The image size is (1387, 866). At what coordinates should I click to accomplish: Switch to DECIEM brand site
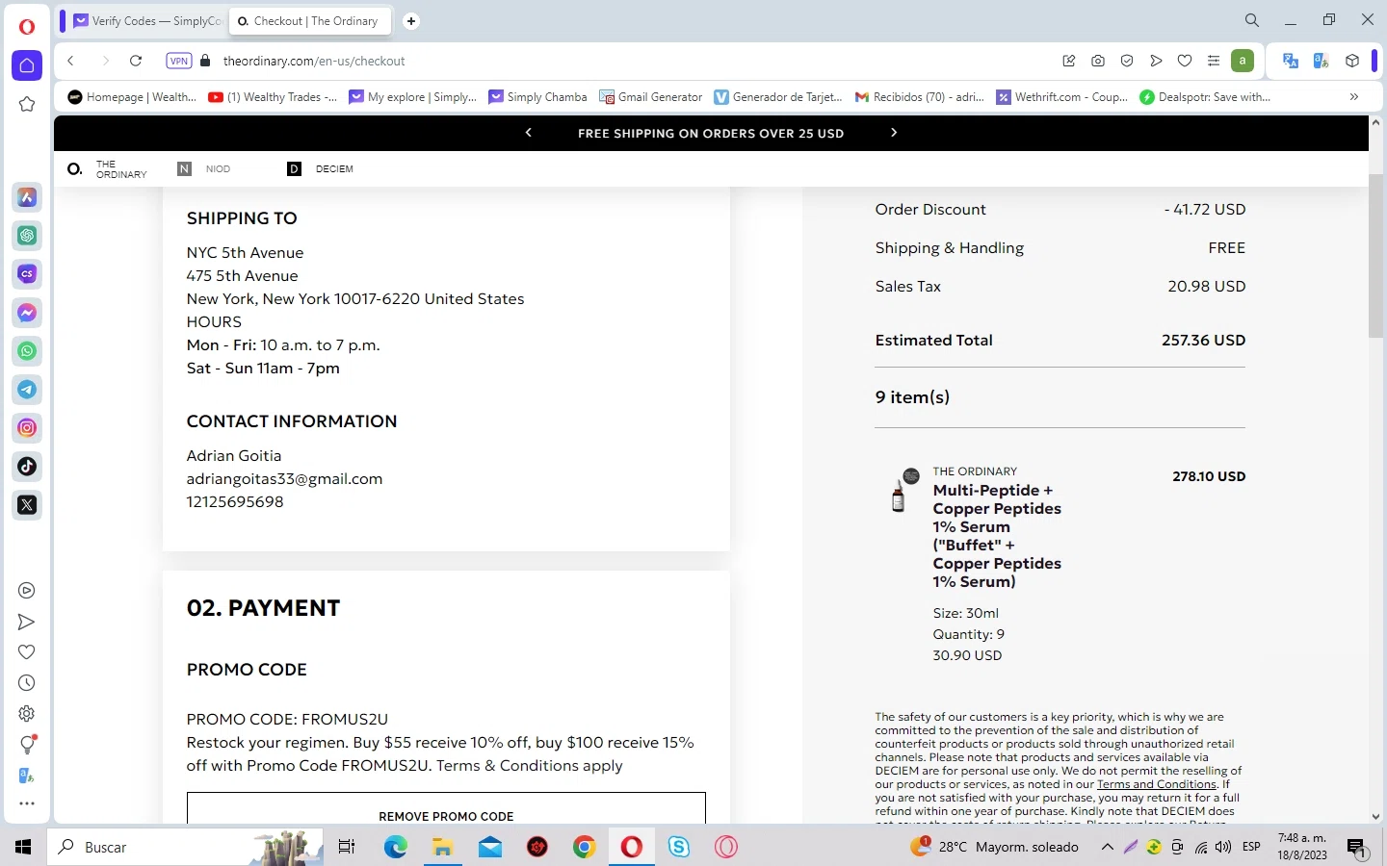[x=321, y=169]
